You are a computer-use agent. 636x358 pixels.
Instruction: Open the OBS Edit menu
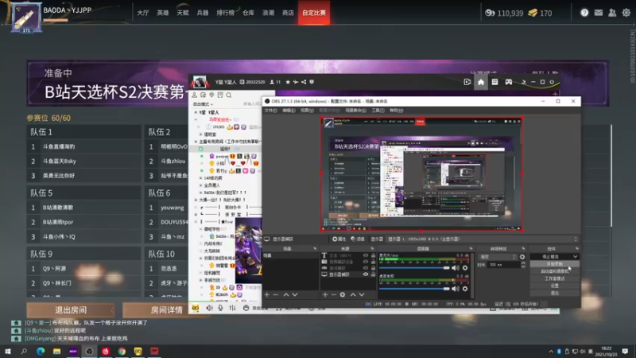(x=289, y=111)
